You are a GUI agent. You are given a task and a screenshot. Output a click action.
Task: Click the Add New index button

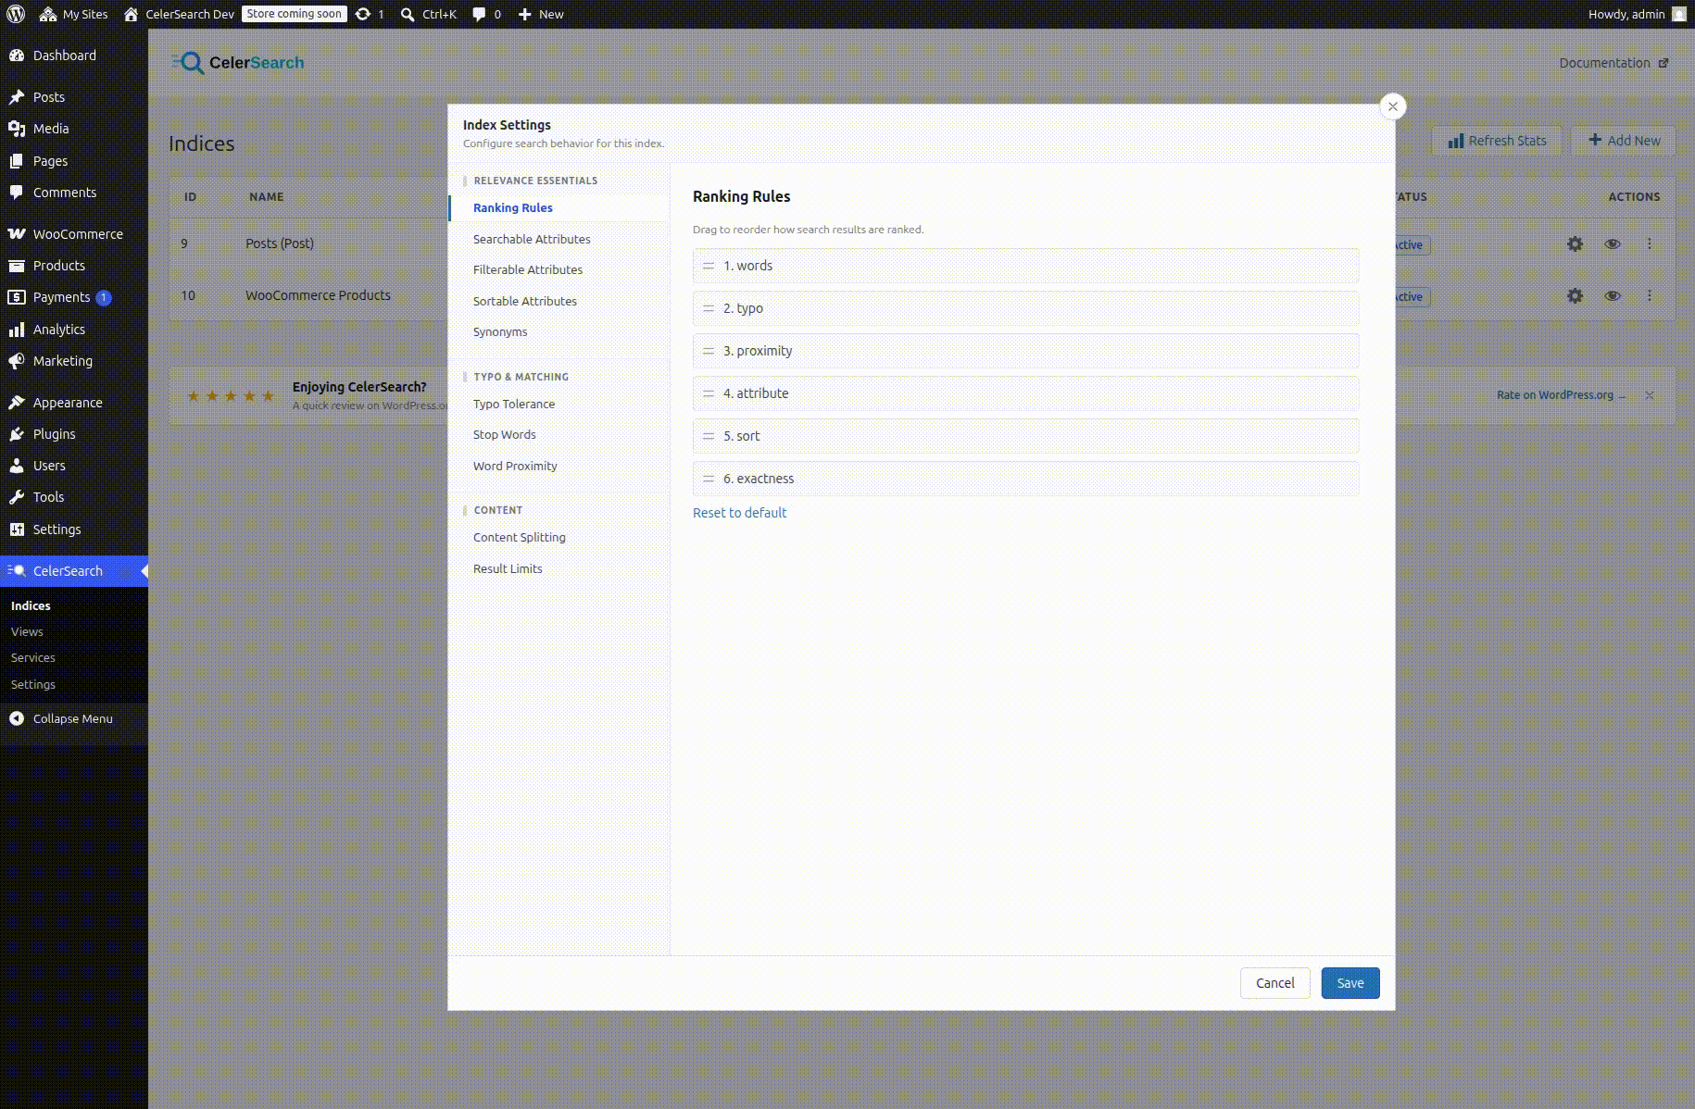coord(1624,141)
